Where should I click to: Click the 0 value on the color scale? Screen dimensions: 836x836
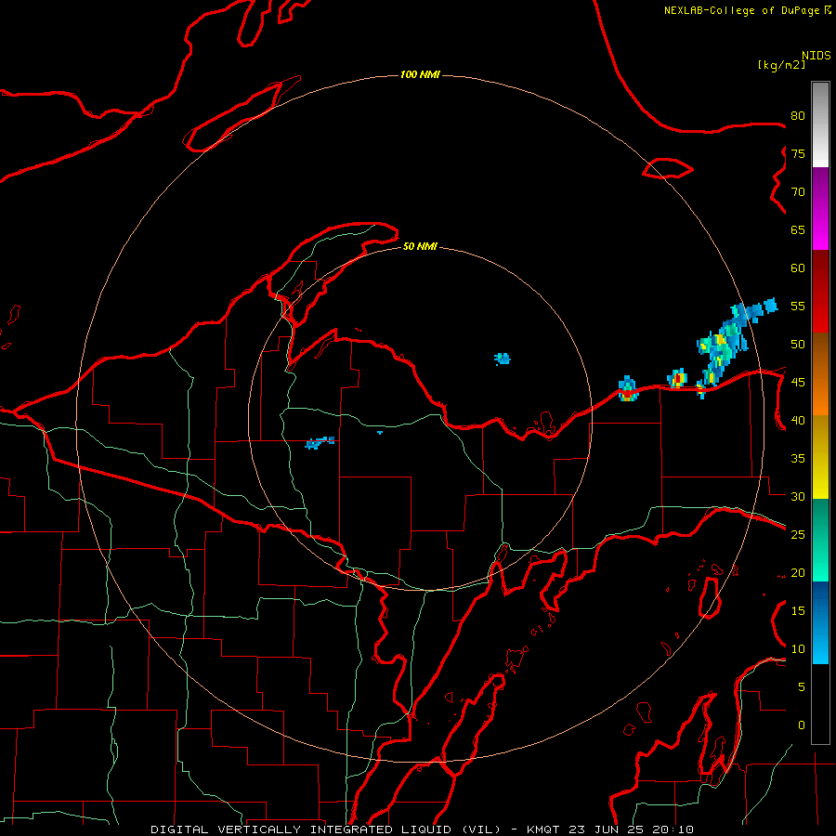click(802, 725)
